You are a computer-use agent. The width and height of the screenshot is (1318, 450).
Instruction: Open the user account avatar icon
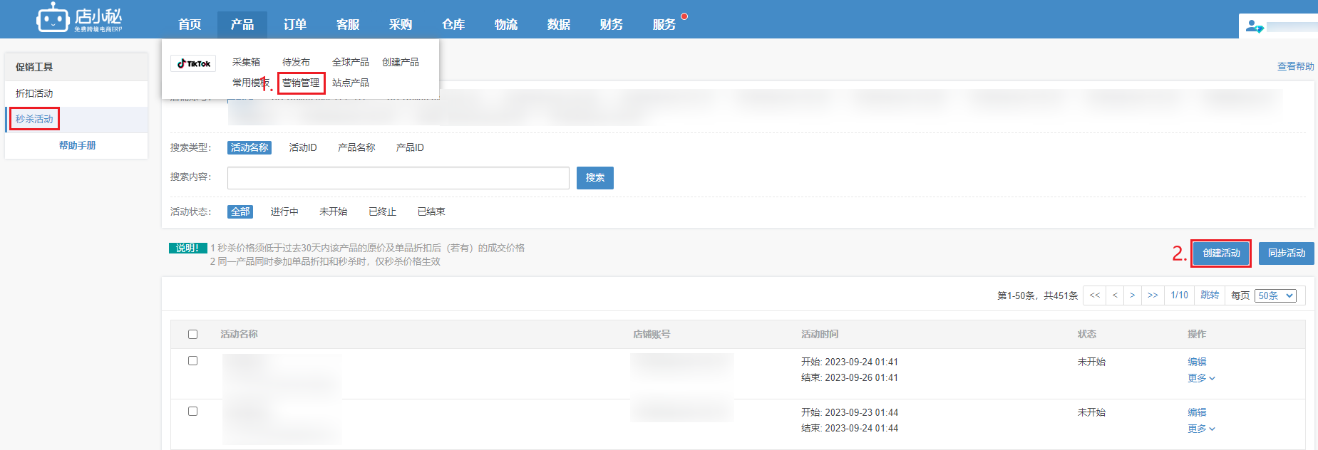[1254, 27]
